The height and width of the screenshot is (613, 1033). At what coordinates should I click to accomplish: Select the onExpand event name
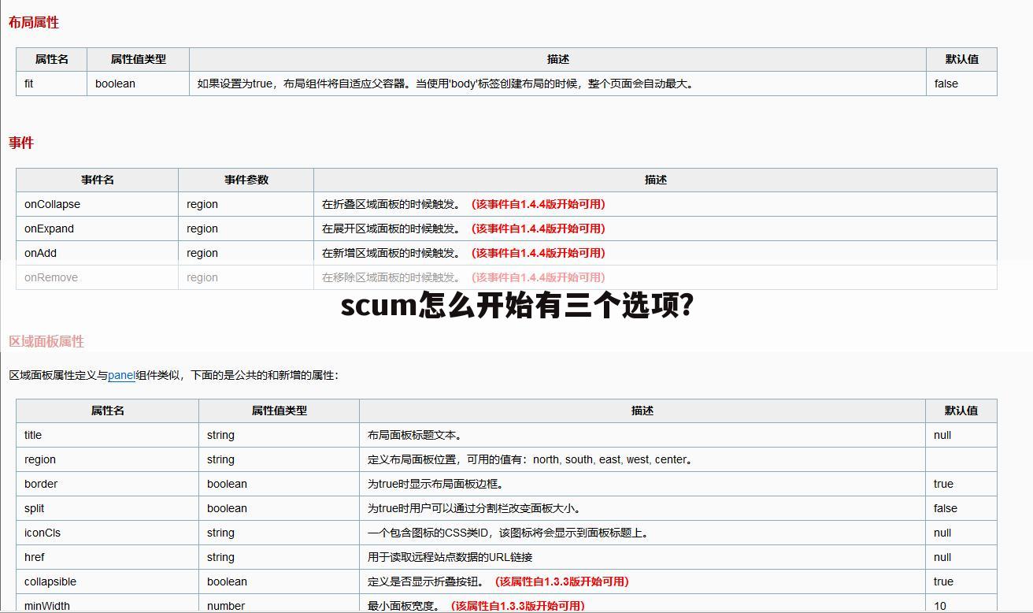49,228
